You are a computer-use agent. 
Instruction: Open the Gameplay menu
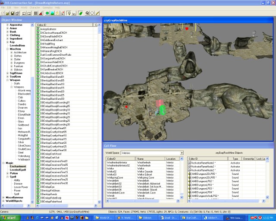pos(47,8)
